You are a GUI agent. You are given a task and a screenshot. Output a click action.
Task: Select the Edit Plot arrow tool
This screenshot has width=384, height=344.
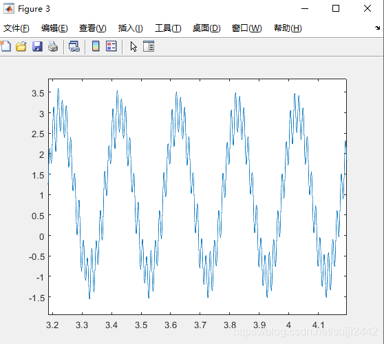134,46
